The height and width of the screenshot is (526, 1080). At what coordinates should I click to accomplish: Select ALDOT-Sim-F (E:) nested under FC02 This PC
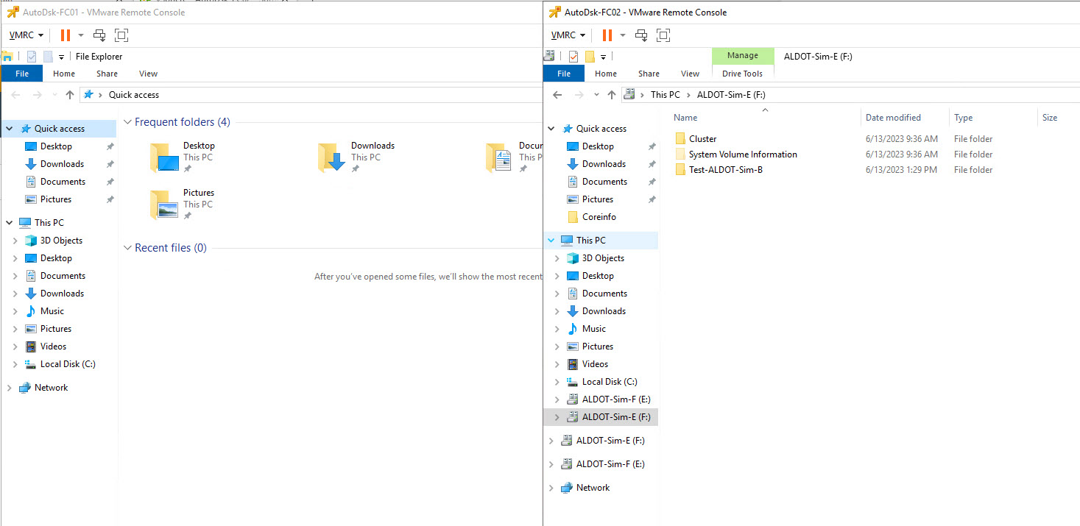(x=616, y=399)
